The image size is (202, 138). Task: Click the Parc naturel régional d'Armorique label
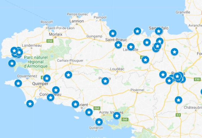click(36, 62)
